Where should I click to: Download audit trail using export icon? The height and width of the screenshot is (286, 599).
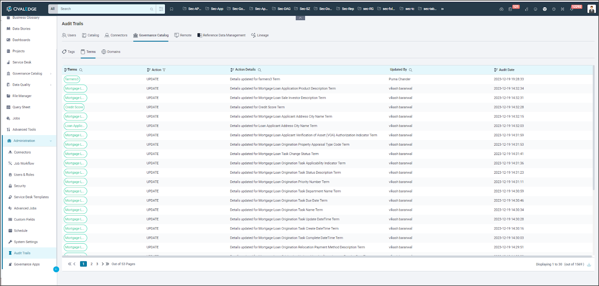[589, 264]
